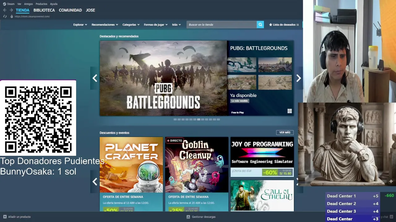Click the QR code overlay image

[38, 119]
